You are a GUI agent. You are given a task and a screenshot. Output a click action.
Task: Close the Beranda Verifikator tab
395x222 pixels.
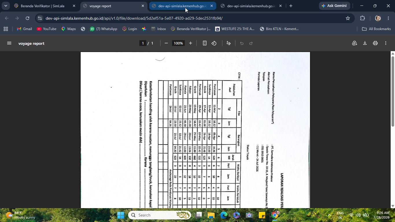click(74, 6)
